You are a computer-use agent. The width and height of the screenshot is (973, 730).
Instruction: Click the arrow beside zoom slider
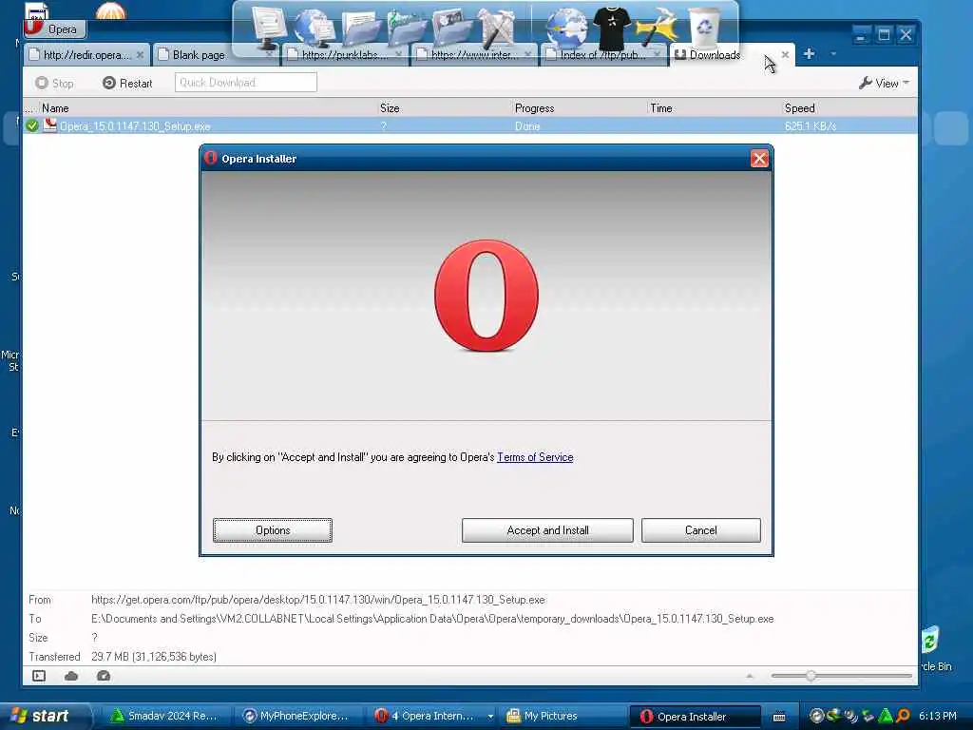click(750, 676)
